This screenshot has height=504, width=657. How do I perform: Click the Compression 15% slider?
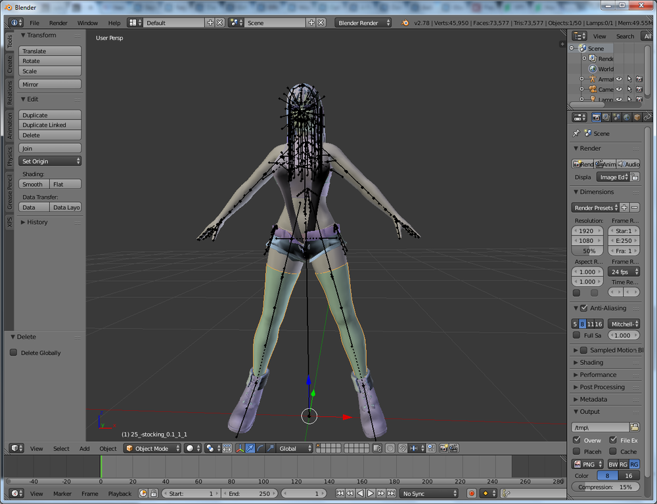606,487
